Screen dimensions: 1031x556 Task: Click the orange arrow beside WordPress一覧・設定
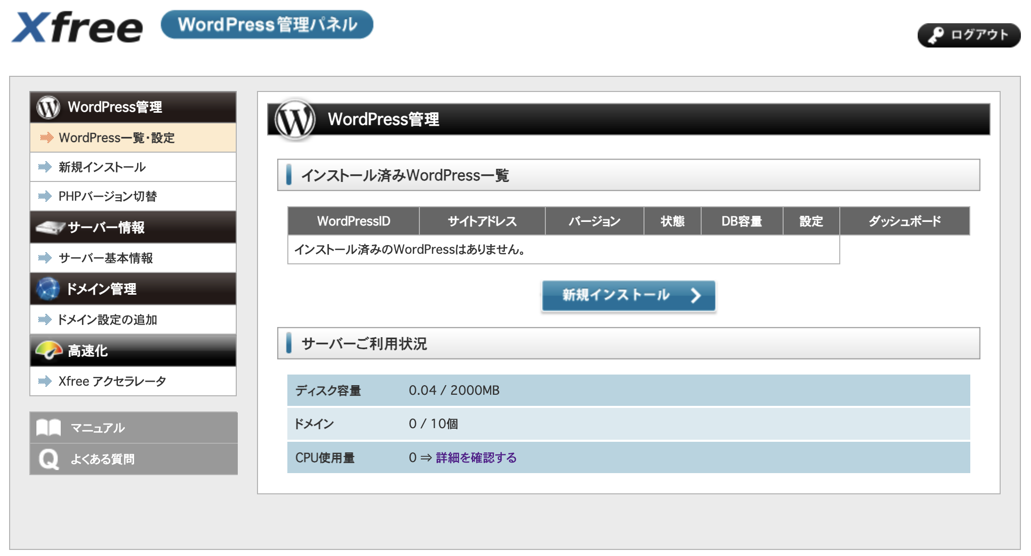click(45, 137)
